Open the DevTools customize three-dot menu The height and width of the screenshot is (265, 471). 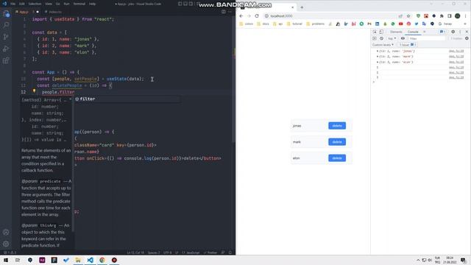(x=460, y=32)
